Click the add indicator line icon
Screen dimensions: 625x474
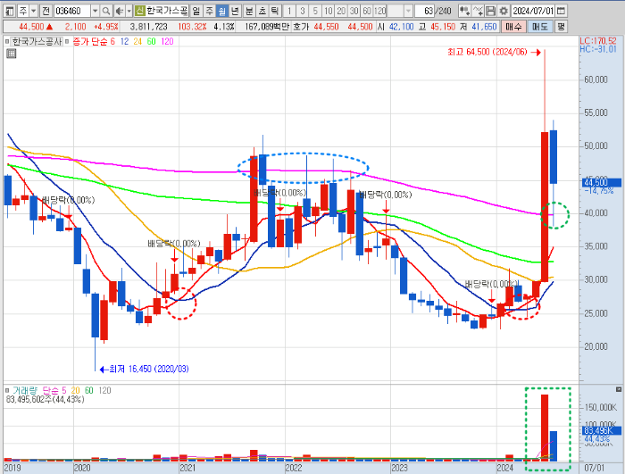point(478,11)
